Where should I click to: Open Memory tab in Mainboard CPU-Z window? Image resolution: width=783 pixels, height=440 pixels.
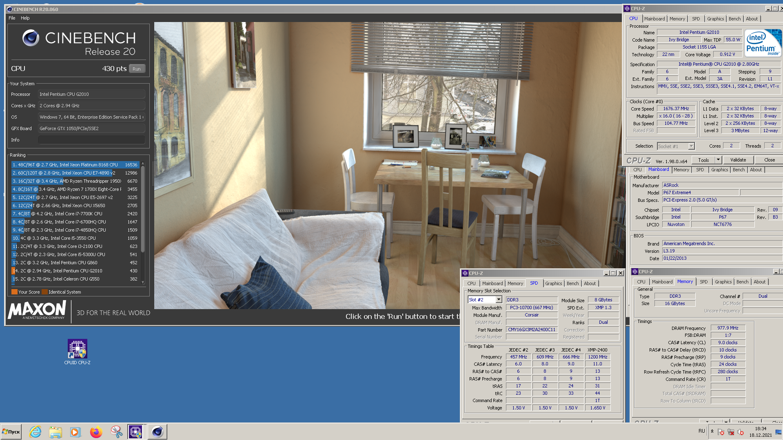pos(681,170)
